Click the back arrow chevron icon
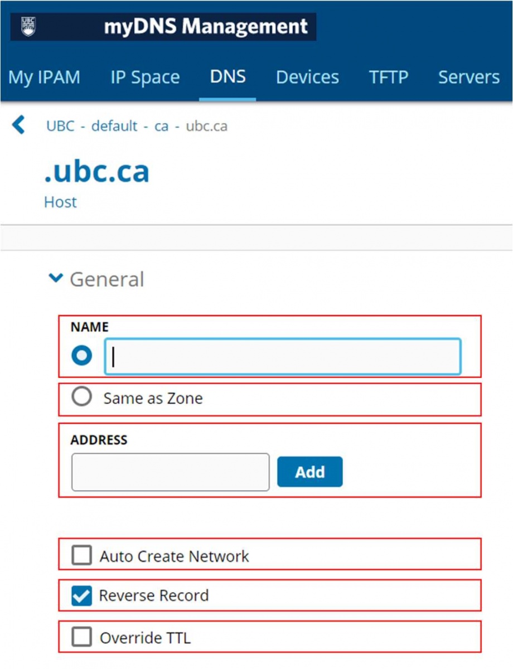Screen dimensions: 513x669 click(x=18, y=125)
